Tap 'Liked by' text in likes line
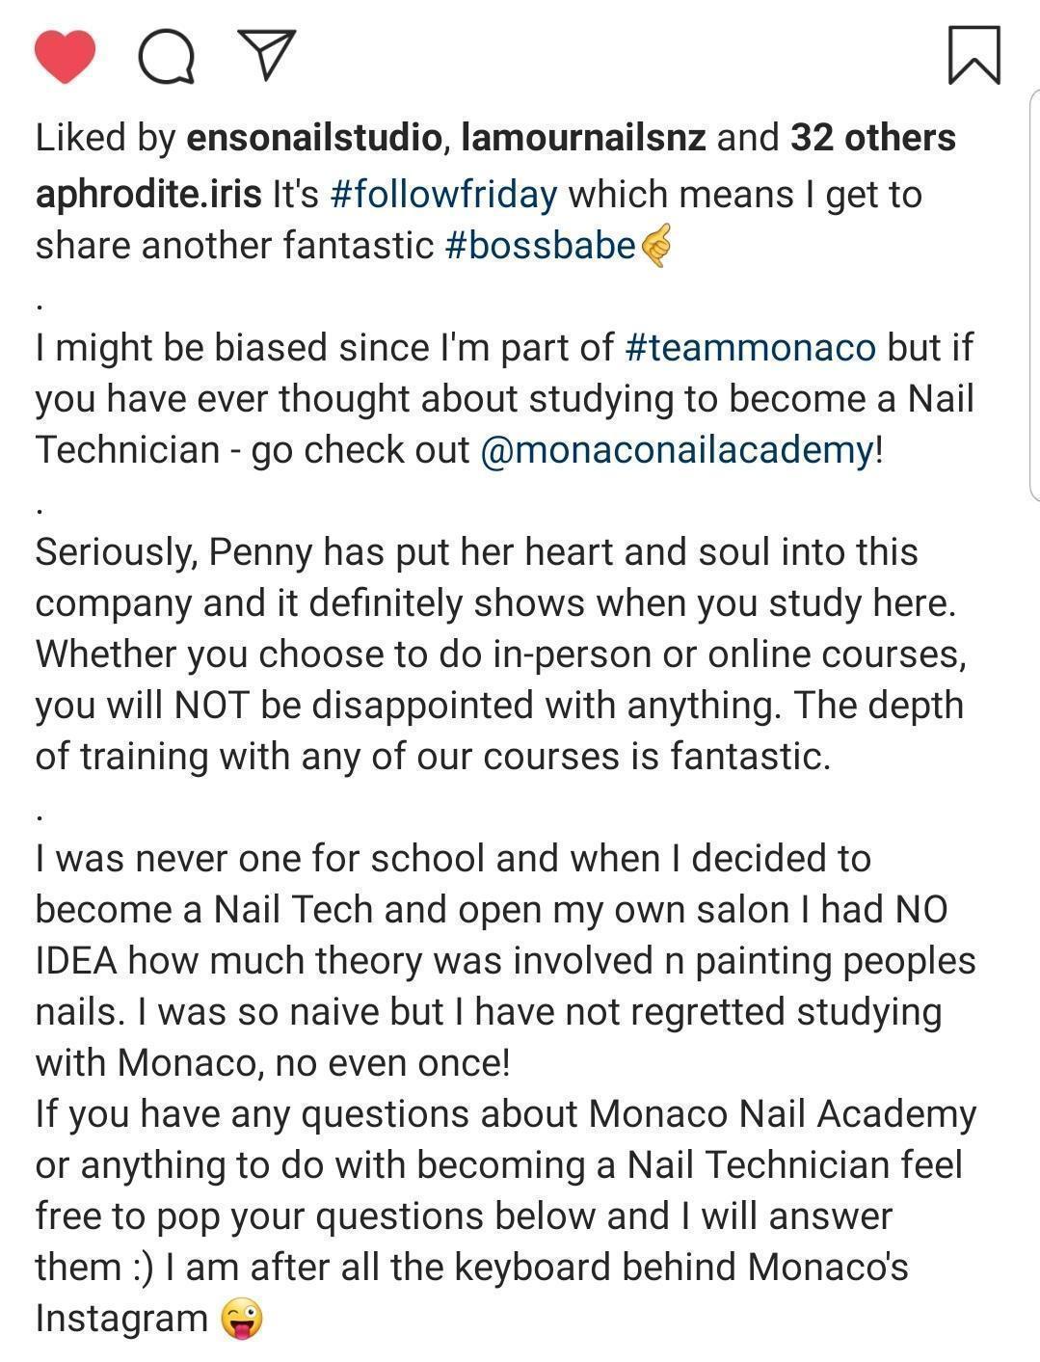Viewport: 1040px width, 1362px height. coord(105,138)
